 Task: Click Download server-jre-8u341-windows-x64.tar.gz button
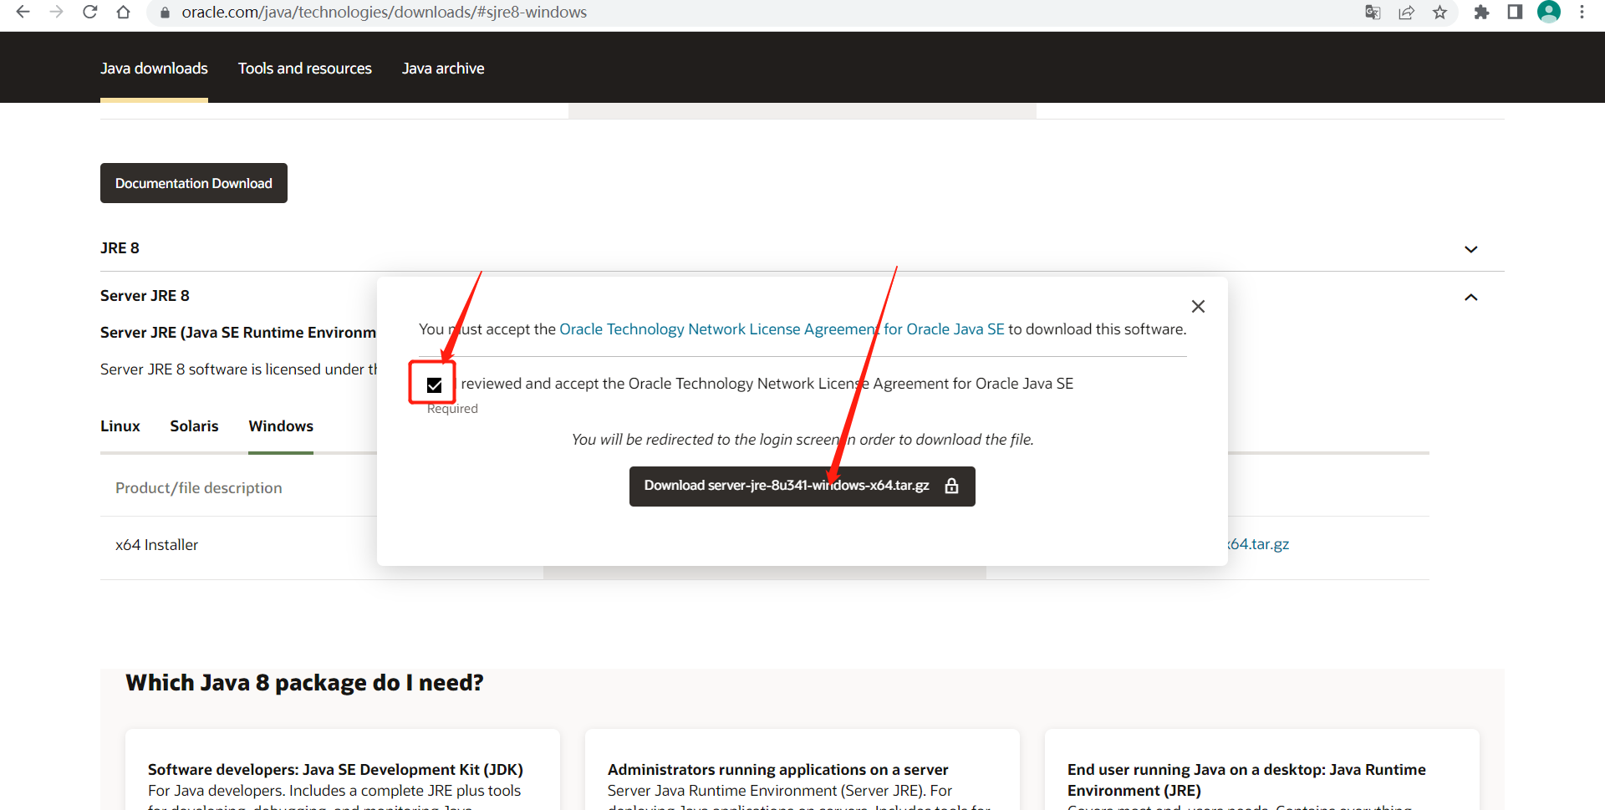click(x=802, y=487)
